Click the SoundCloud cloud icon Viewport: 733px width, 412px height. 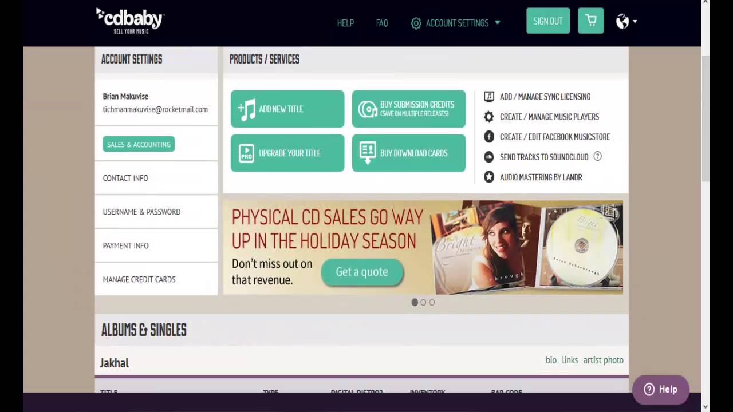point(489,157)
